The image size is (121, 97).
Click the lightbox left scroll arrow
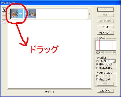[9, 14]
